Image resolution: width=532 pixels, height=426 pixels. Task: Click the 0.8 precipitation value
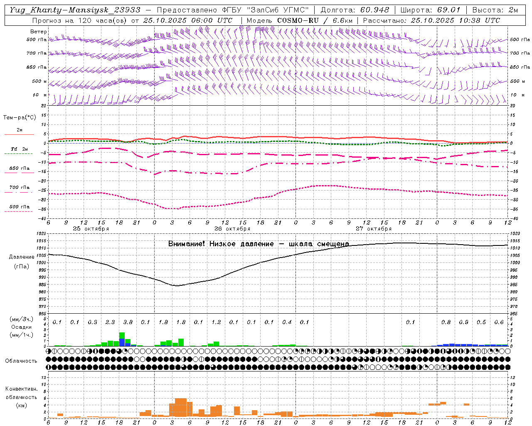pos(446,322)
